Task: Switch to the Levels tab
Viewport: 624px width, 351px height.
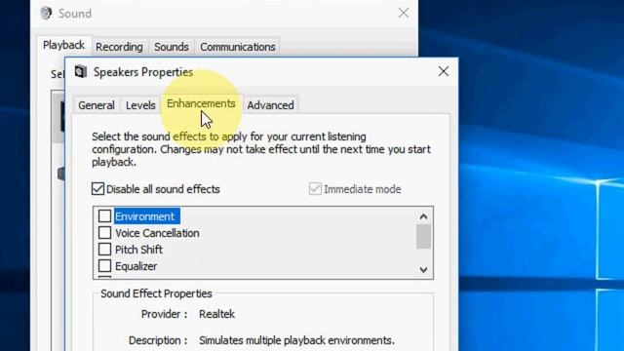Action: click(x=140, y=105)
